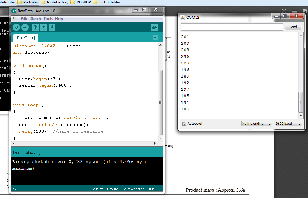Click the Binary sketch size console message

coord(80,165)
